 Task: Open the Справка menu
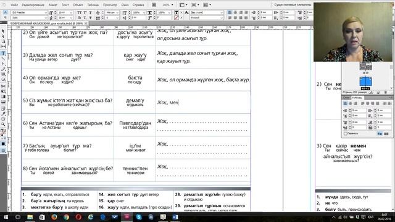[x=138, y=5]
